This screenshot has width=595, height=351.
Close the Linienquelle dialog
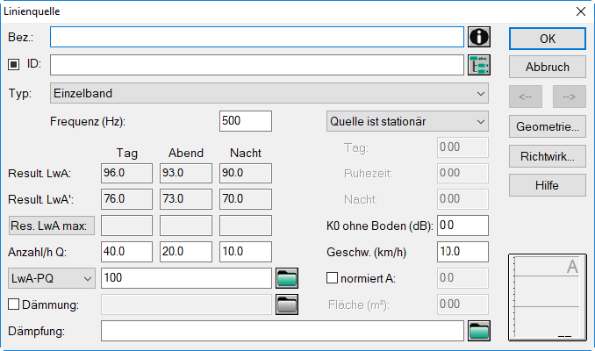click(x=581, y=11)
